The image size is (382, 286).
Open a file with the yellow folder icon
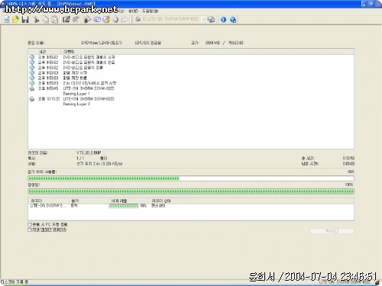[15, 20]
